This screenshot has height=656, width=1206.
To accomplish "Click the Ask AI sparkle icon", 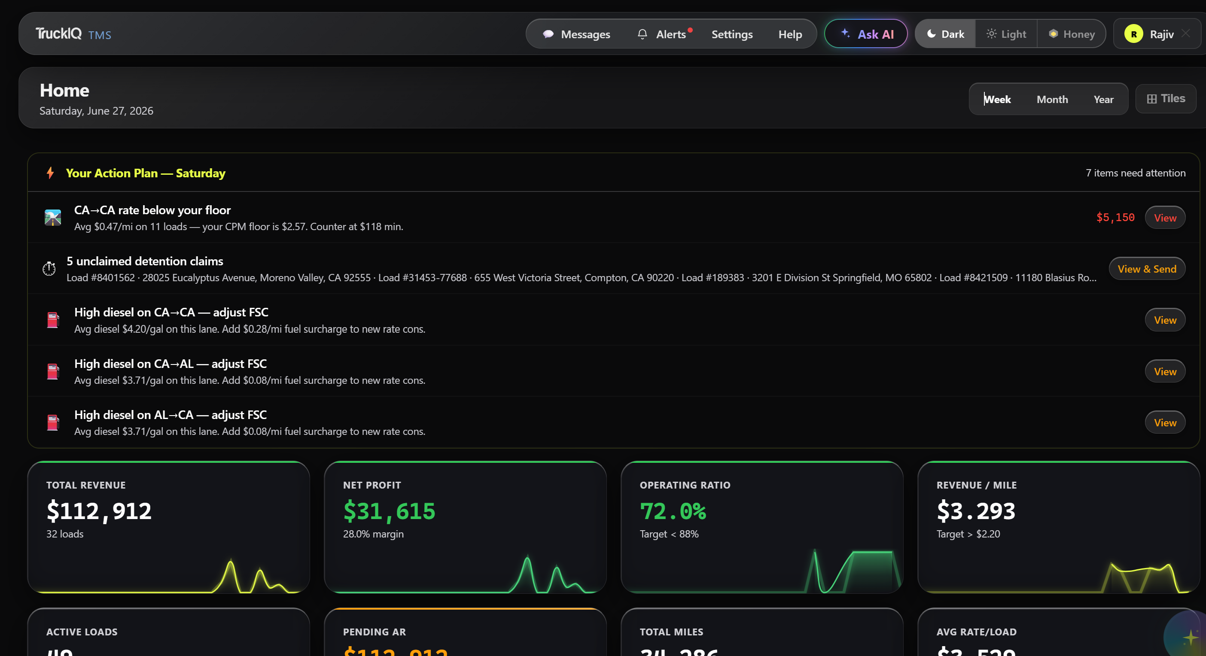I will pyautogui.click(x=845, y=33).
